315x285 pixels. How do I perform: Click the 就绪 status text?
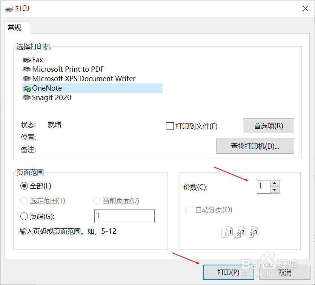coord(54,125)
